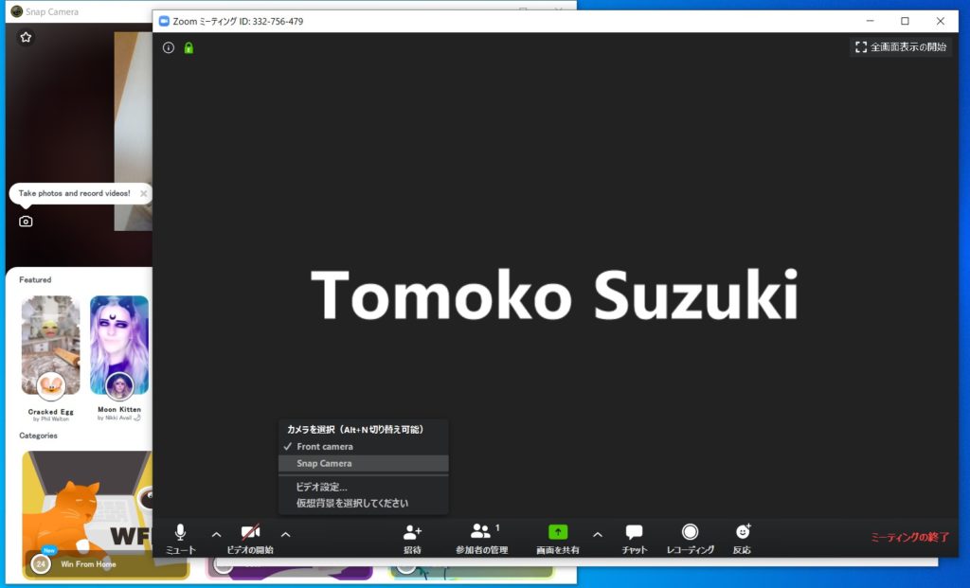Viewport: 970px width, 588px height.
Task: Click the green share screen button
Action: 558,532
